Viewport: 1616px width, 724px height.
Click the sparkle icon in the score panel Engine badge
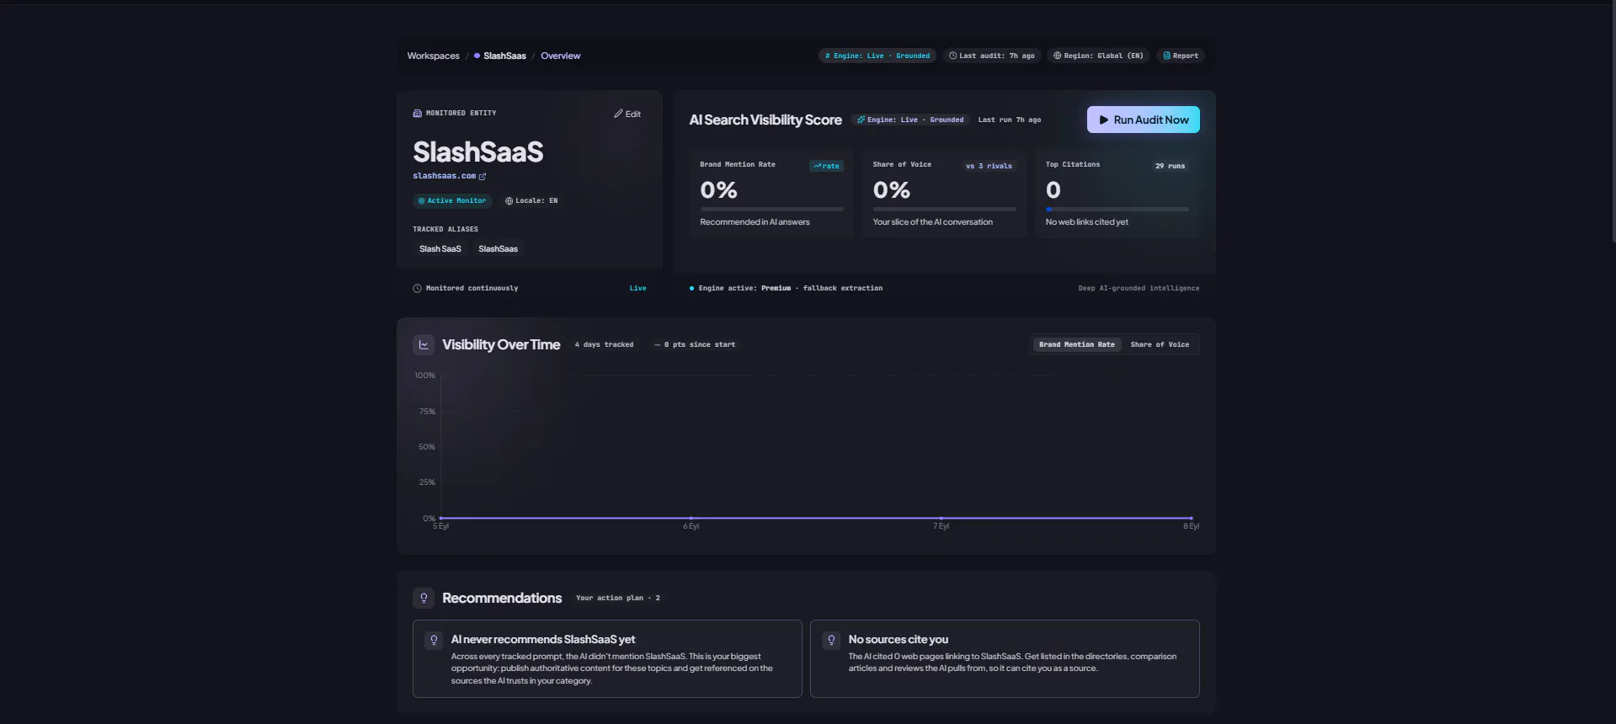coord(861,120)
